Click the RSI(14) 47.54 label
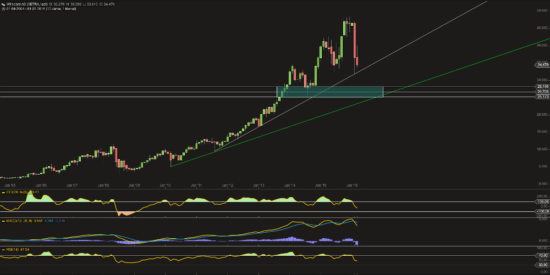550x275 pixels. (x=18, y=250)
